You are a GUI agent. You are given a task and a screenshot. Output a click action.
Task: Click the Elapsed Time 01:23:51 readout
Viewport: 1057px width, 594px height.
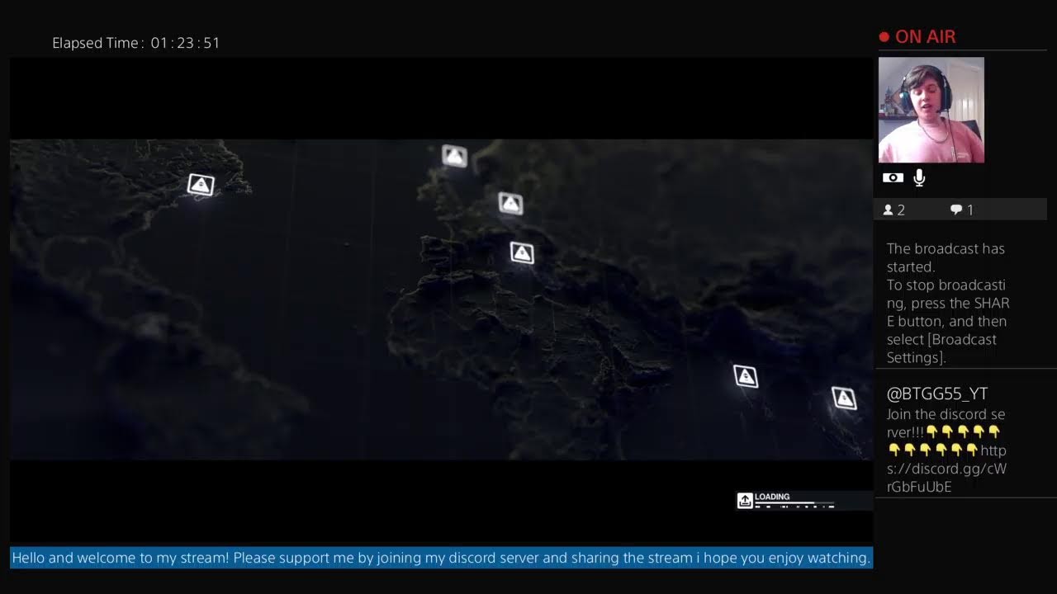[136, 43]
